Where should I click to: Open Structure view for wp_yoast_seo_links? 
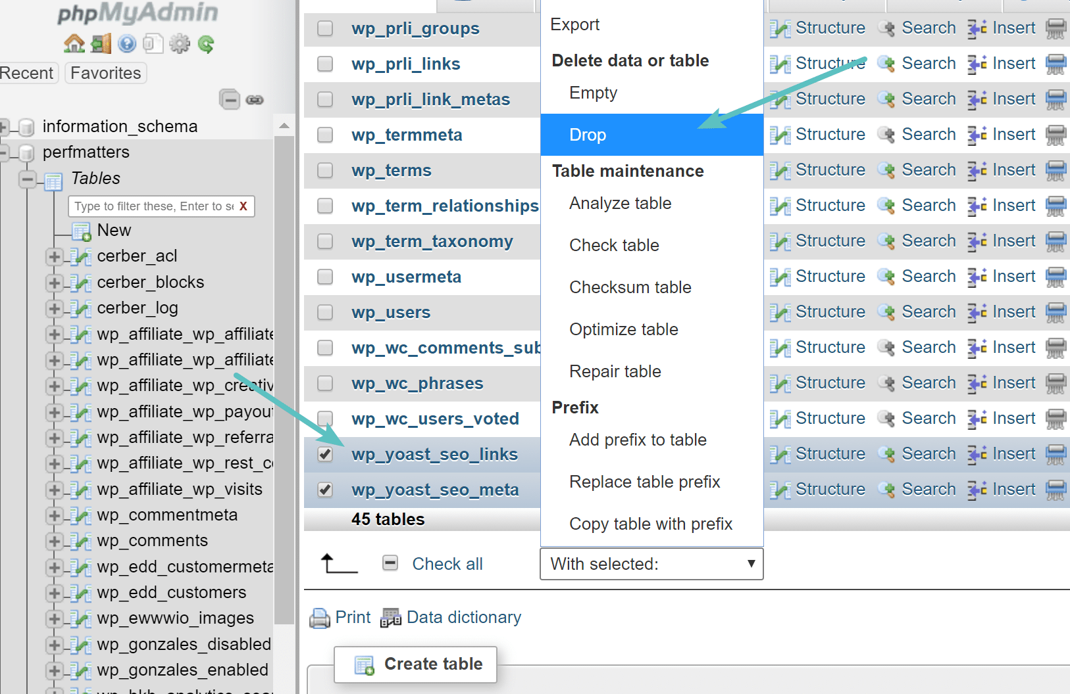(830, 453)
